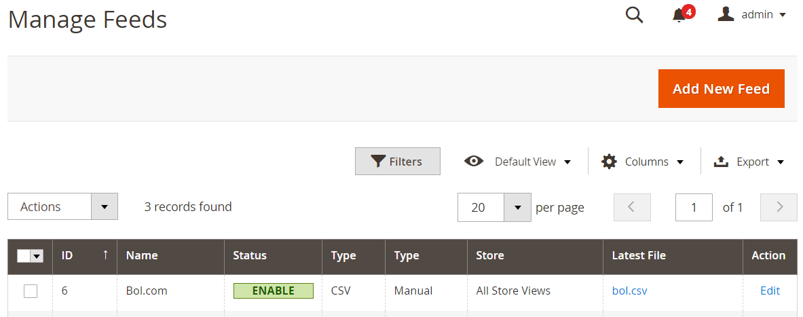The image size is (803, 317).
Task: Click the admin user avatar icon
Action: pos(726,14)
